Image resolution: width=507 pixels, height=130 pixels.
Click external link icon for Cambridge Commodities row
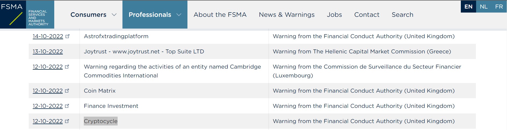(67, 67)
